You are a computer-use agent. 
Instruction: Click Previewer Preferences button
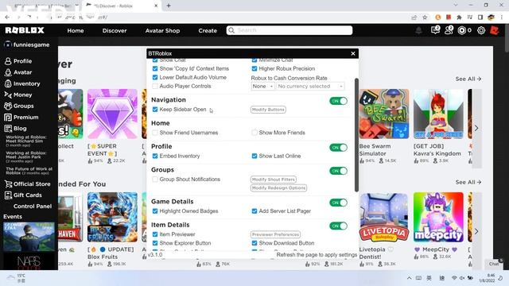[276, 234]
